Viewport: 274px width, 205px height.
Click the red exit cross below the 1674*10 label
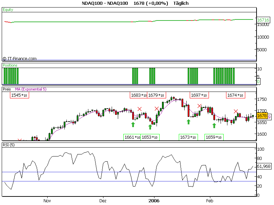pos(236,111)
